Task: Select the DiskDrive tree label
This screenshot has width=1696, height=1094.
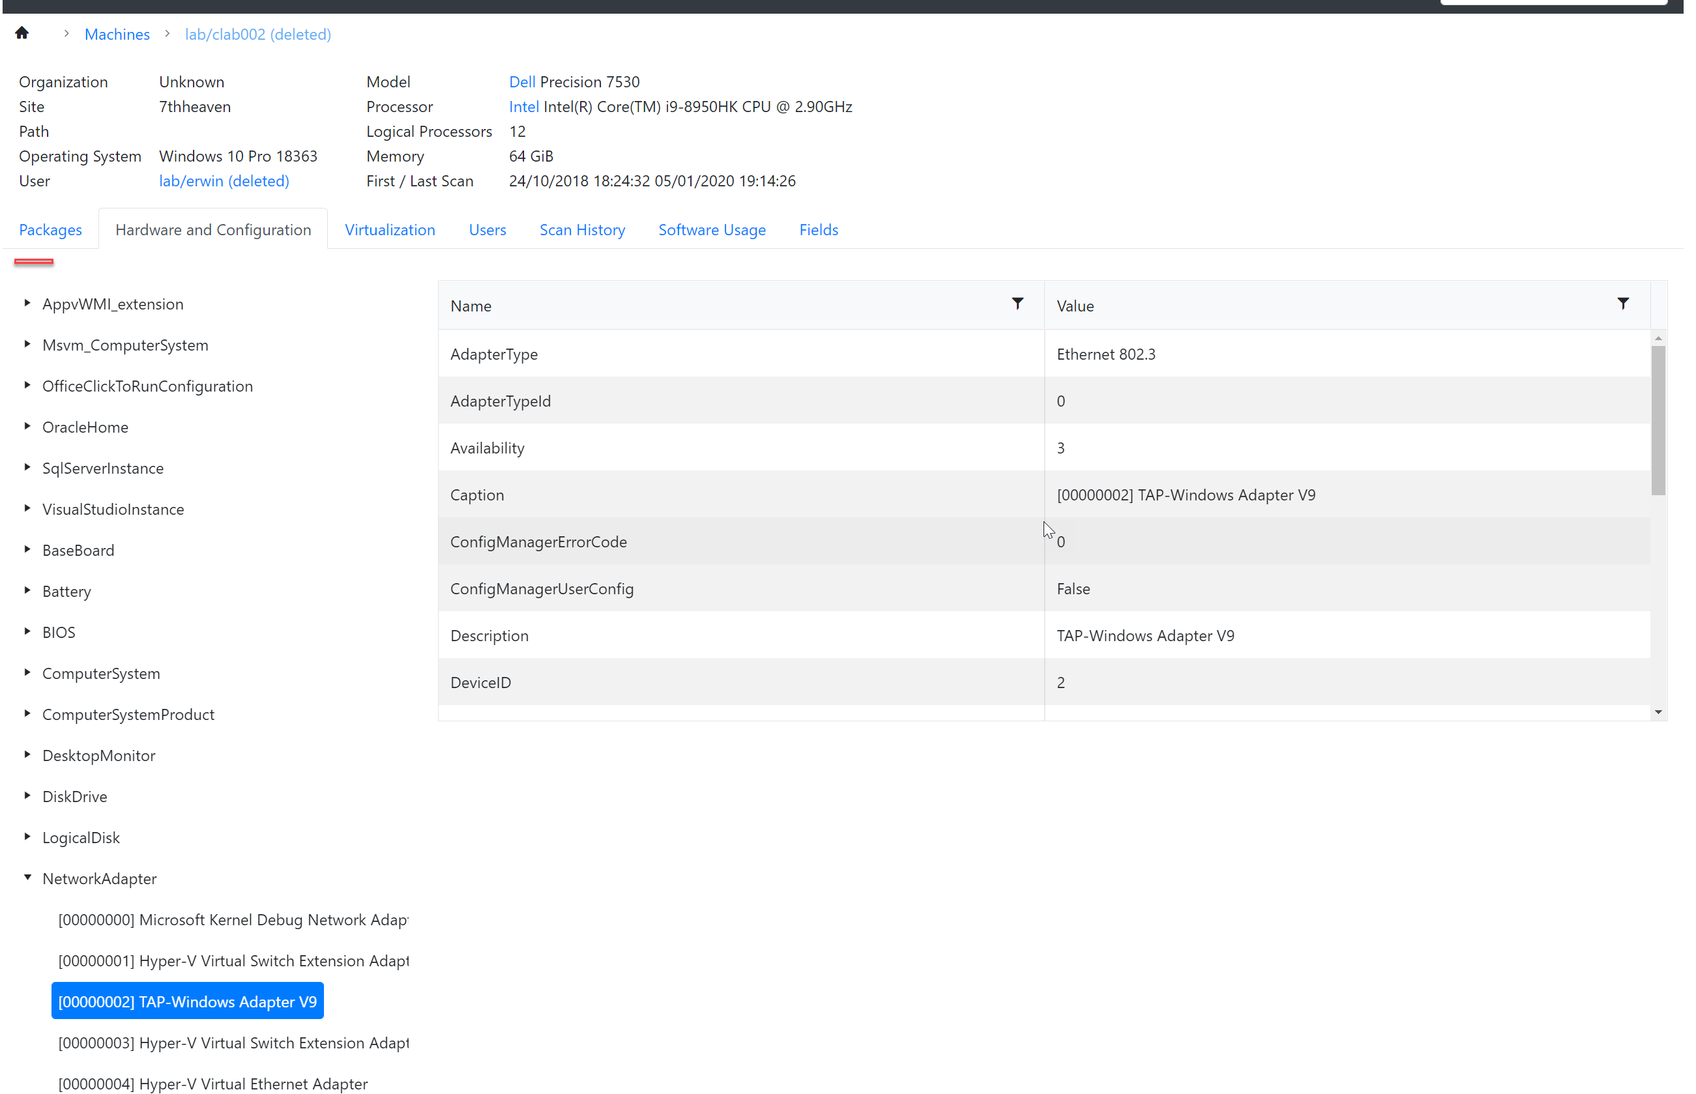Action: click(74, 796)
